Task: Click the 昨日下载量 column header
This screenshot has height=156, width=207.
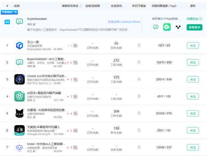Action: [x=139, y=6]
